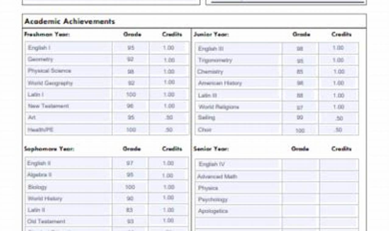Click the New Testament course name field

click(x=68, y=106)
